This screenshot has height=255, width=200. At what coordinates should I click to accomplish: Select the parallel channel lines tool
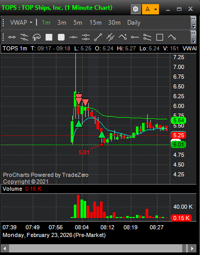click(x=24, y=37)
